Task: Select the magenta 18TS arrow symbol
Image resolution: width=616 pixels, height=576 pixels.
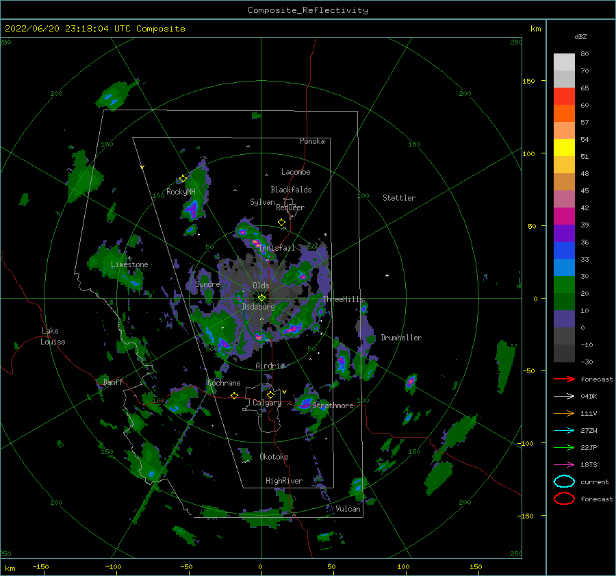Action: point(564,465)
